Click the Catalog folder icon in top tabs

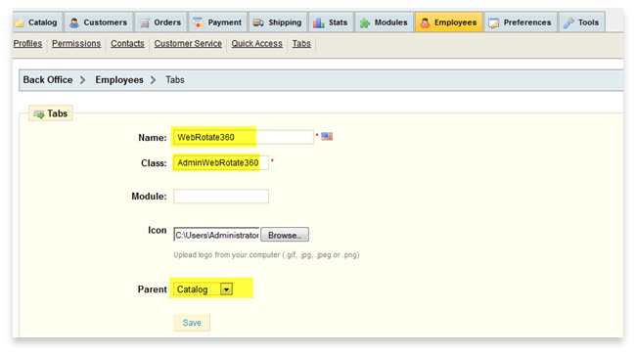pos(19,23)
